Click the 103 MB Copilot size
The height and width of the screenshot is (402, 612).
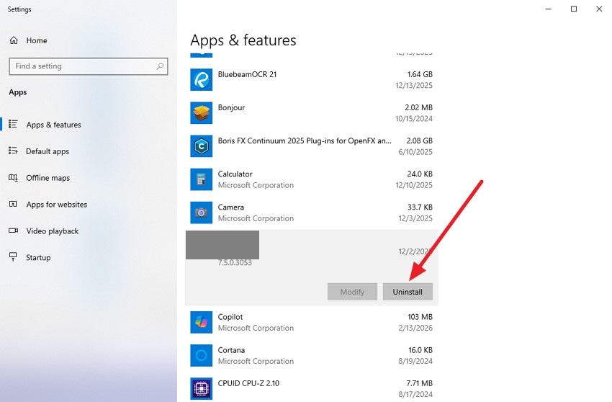tap(420, 317)
